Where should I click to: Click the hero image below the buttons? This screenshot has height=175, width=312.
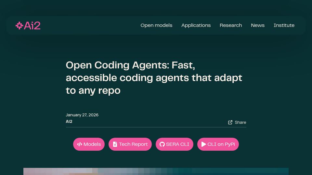156,171
